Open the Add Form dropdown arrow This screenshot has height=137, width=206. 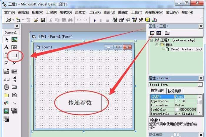tap(23, 20)
